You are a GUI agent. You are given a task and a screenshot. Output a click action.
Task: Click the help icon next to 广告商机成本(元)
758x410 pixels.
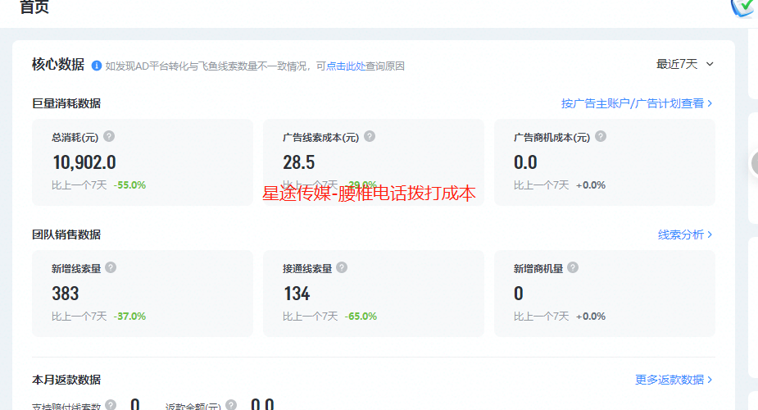(x=601, y=137)
